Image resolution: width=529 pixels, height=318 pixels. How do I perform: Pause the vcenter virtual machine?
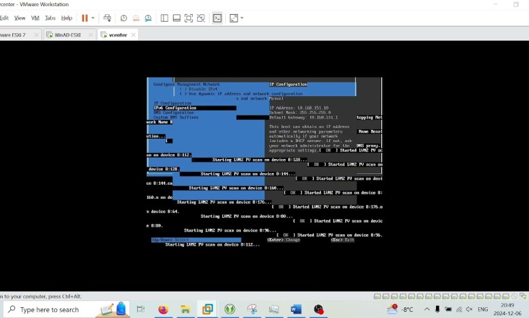coord(85,18)
